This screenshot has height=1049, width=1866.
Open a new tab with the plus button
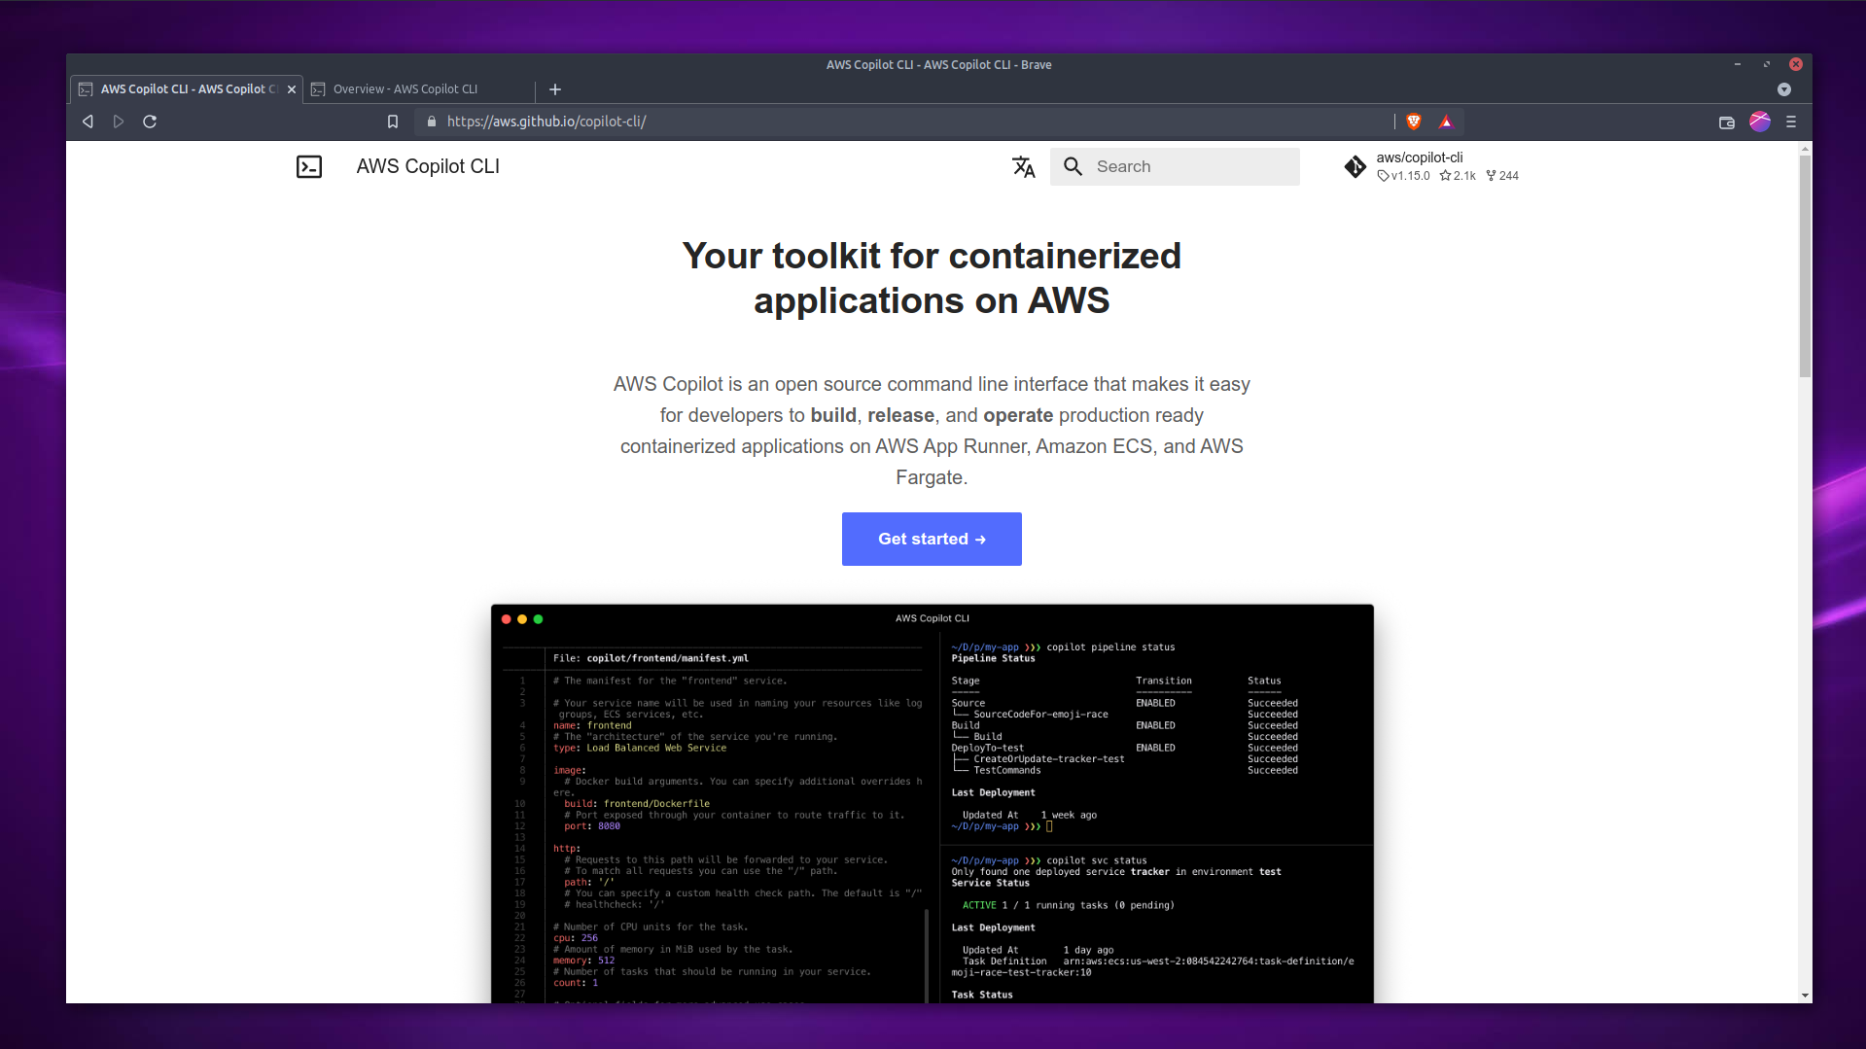pyautogui.click(x=554, y=89)
